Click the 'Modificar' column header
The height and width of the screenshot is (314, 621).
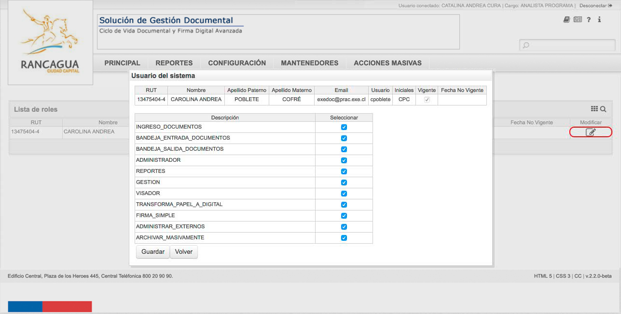[591, 122]
